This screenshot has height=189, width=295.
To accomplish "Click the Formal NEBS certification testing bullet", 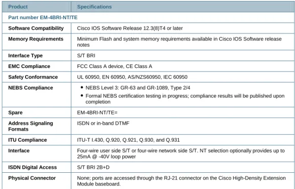I will 185,99.
